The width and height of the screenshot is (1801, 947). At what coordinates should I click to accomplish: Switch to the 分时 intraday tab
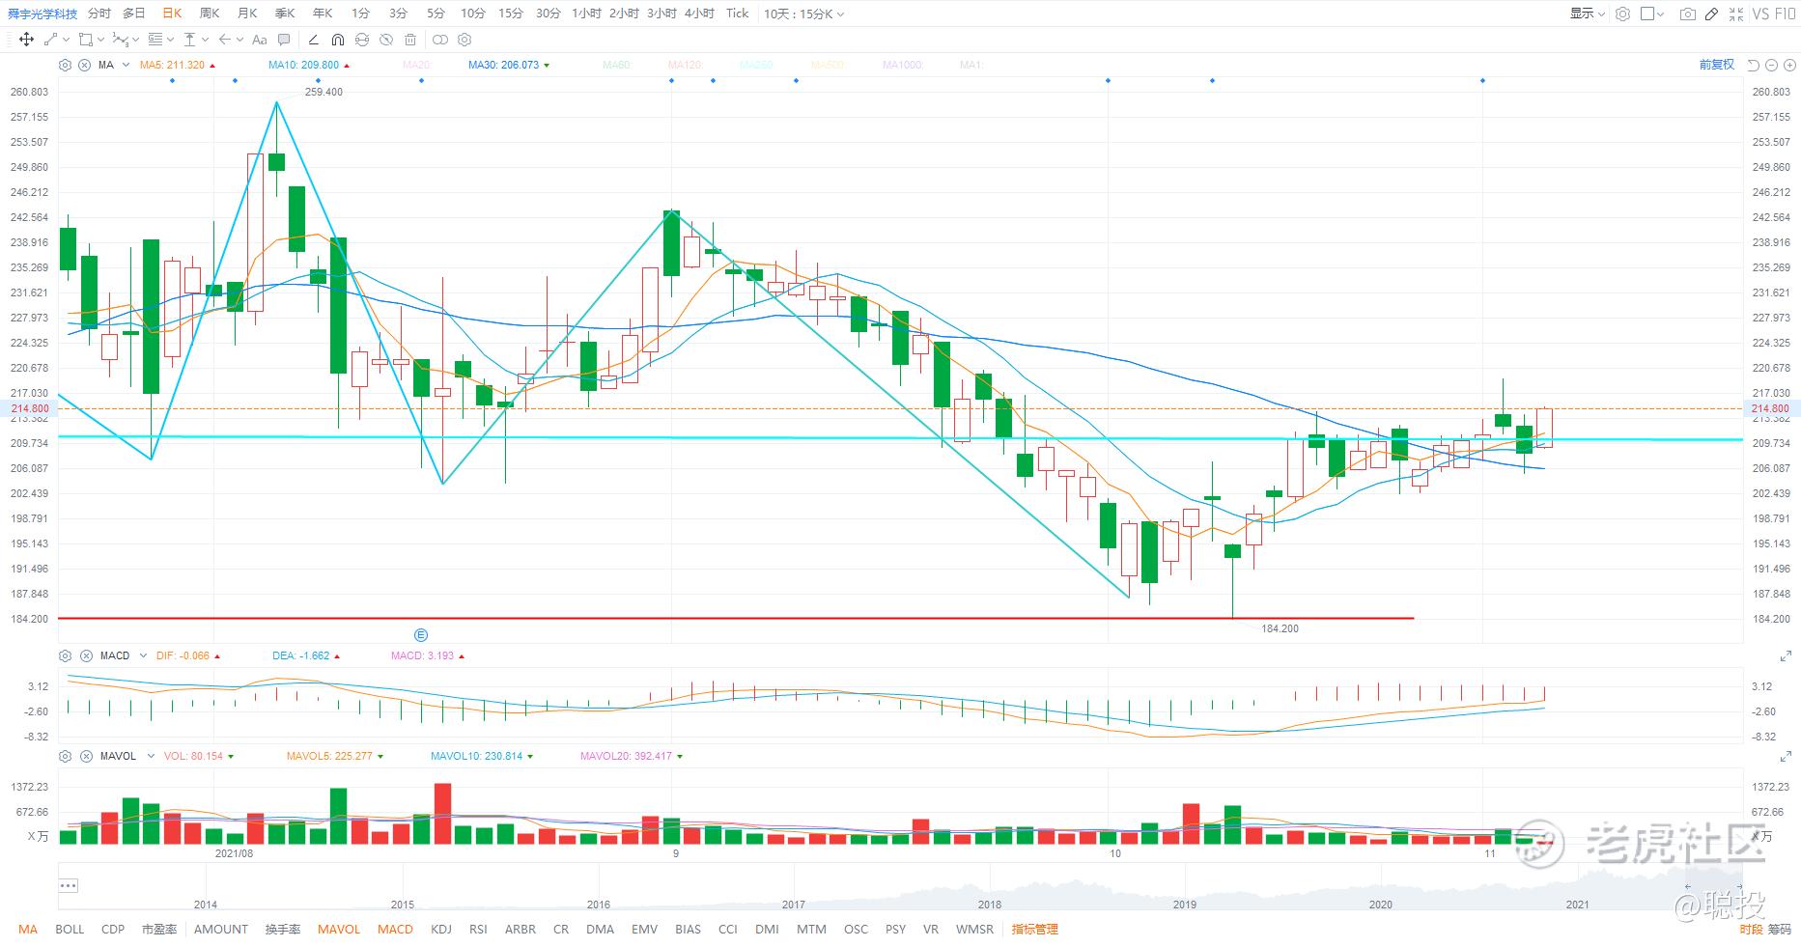(98, 14)
